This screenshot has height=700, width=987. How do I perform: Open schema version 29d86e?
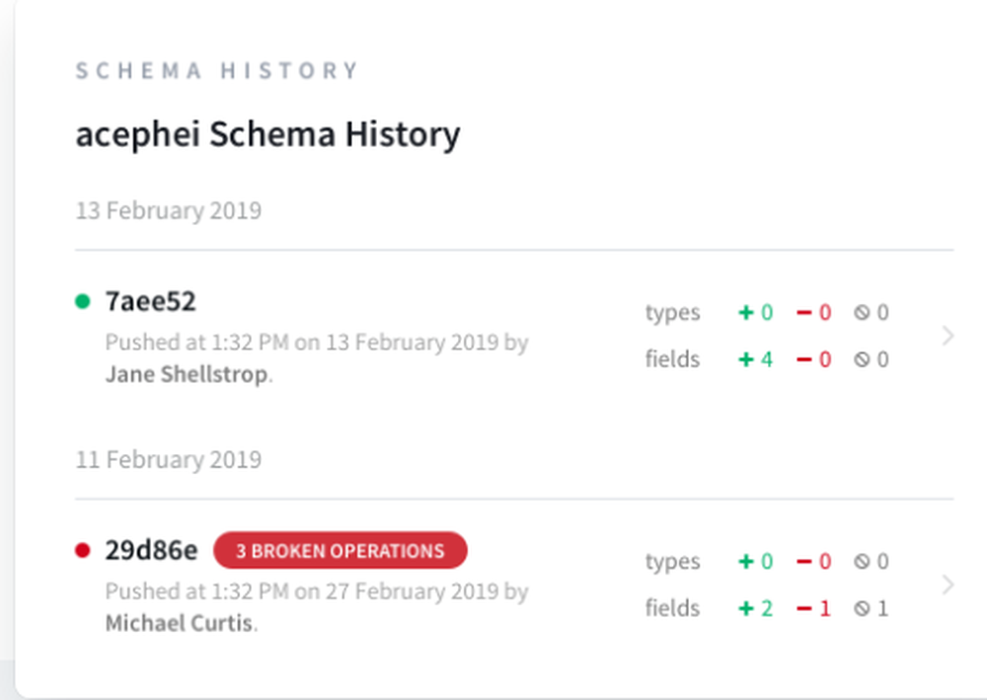click(x=151, y=550)
